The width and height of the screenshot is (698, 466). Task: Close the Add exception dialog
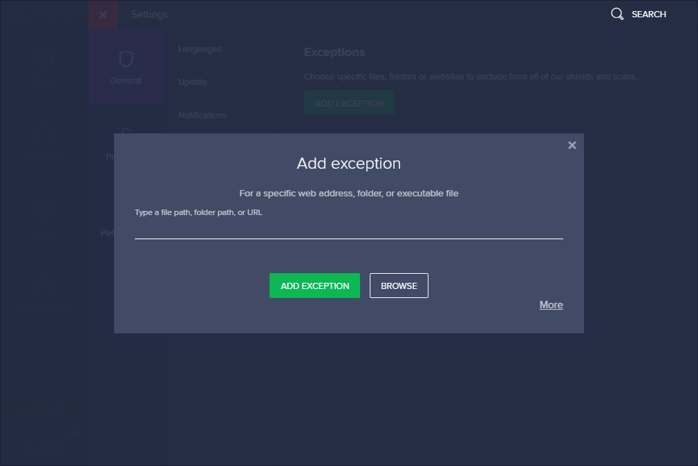click(572, 145)
